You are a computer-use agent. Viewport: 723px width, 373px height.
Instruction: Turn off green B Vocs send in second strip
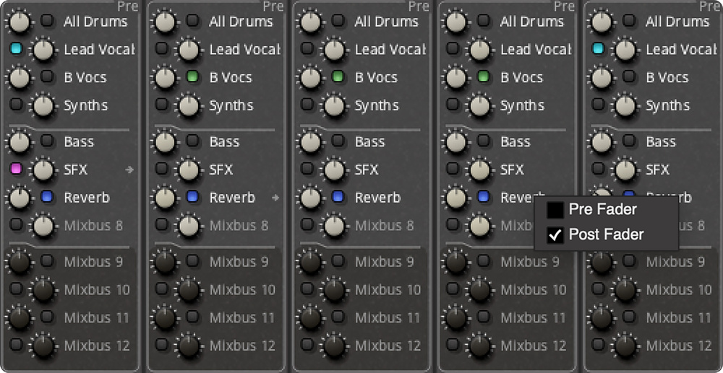(192, 77)
